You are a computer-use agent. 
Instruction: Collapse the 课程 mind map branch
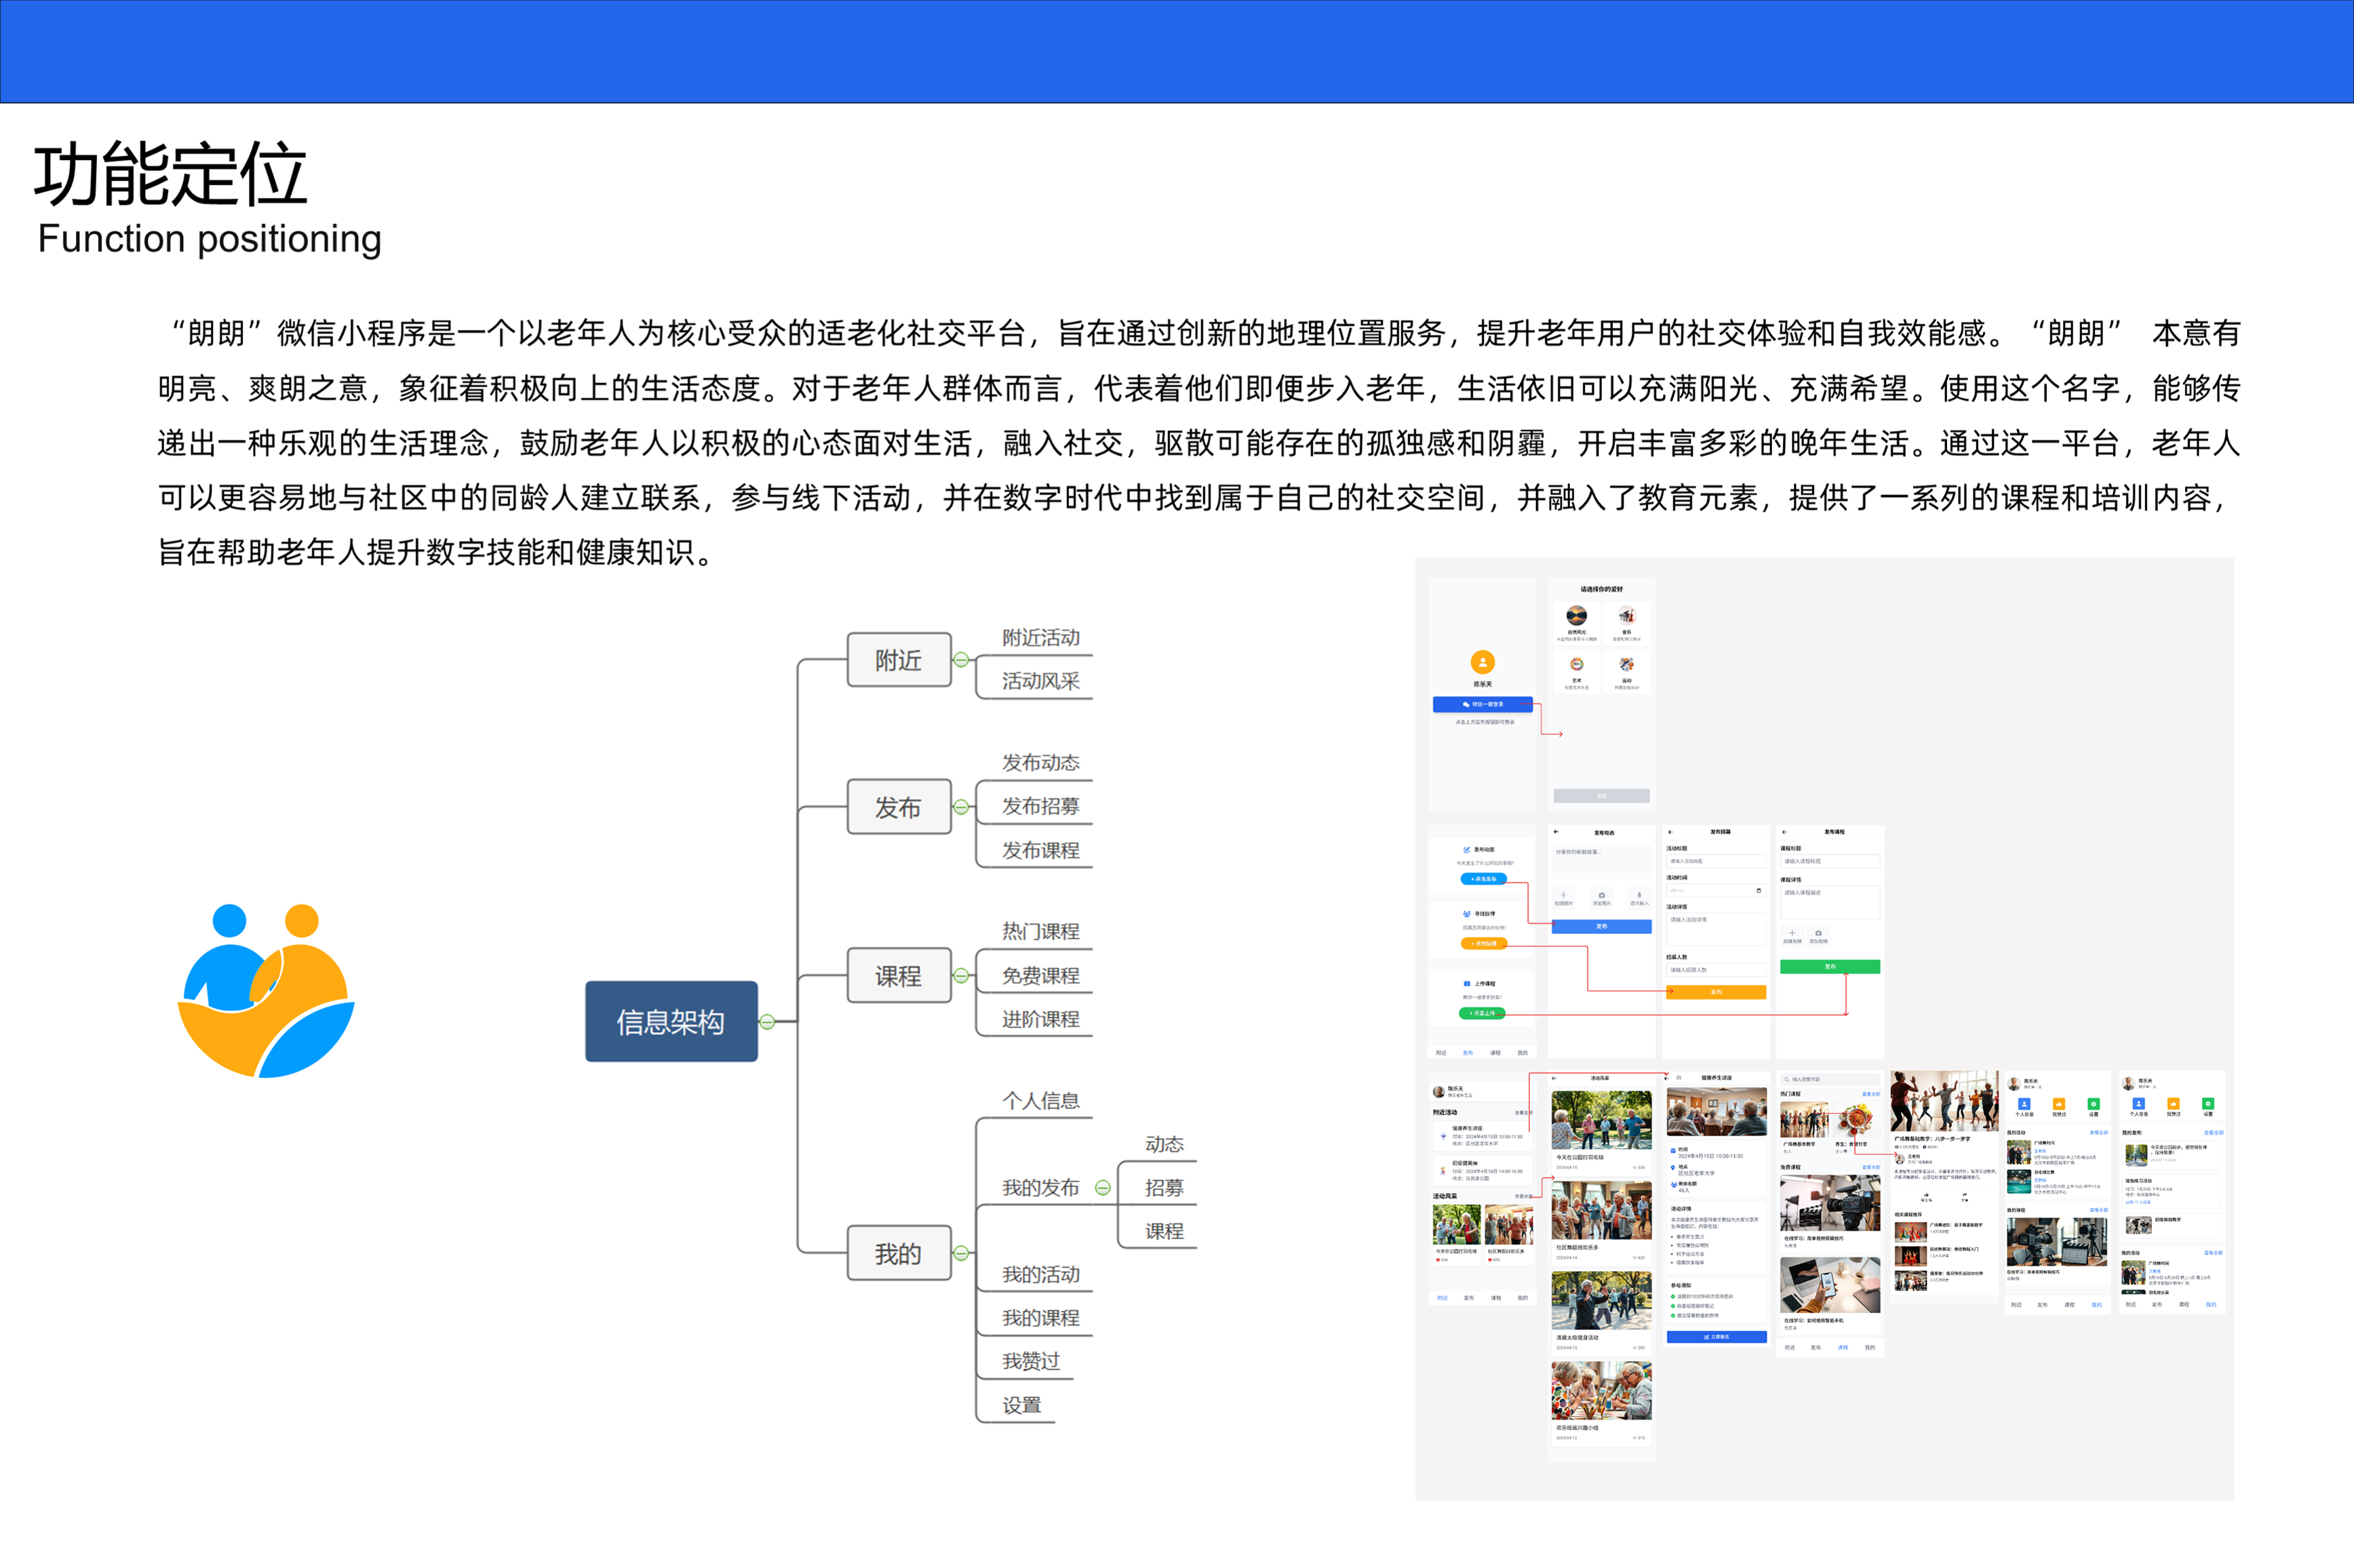pyautogui.click(x=960, y=976)
